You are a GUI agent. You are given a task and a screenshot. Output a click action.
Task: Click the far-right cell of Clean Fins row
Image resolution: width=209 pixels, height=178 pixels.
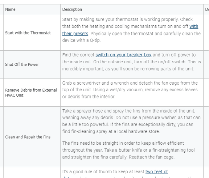[x=206, y=137]
